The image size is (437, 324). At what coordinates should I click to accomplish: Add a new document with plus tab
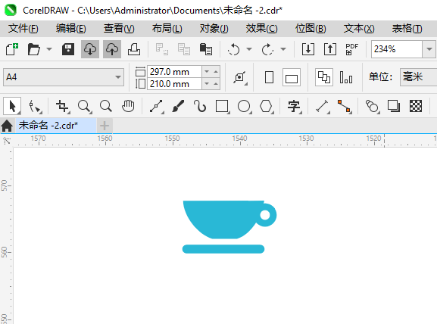[x=105, y=126]
